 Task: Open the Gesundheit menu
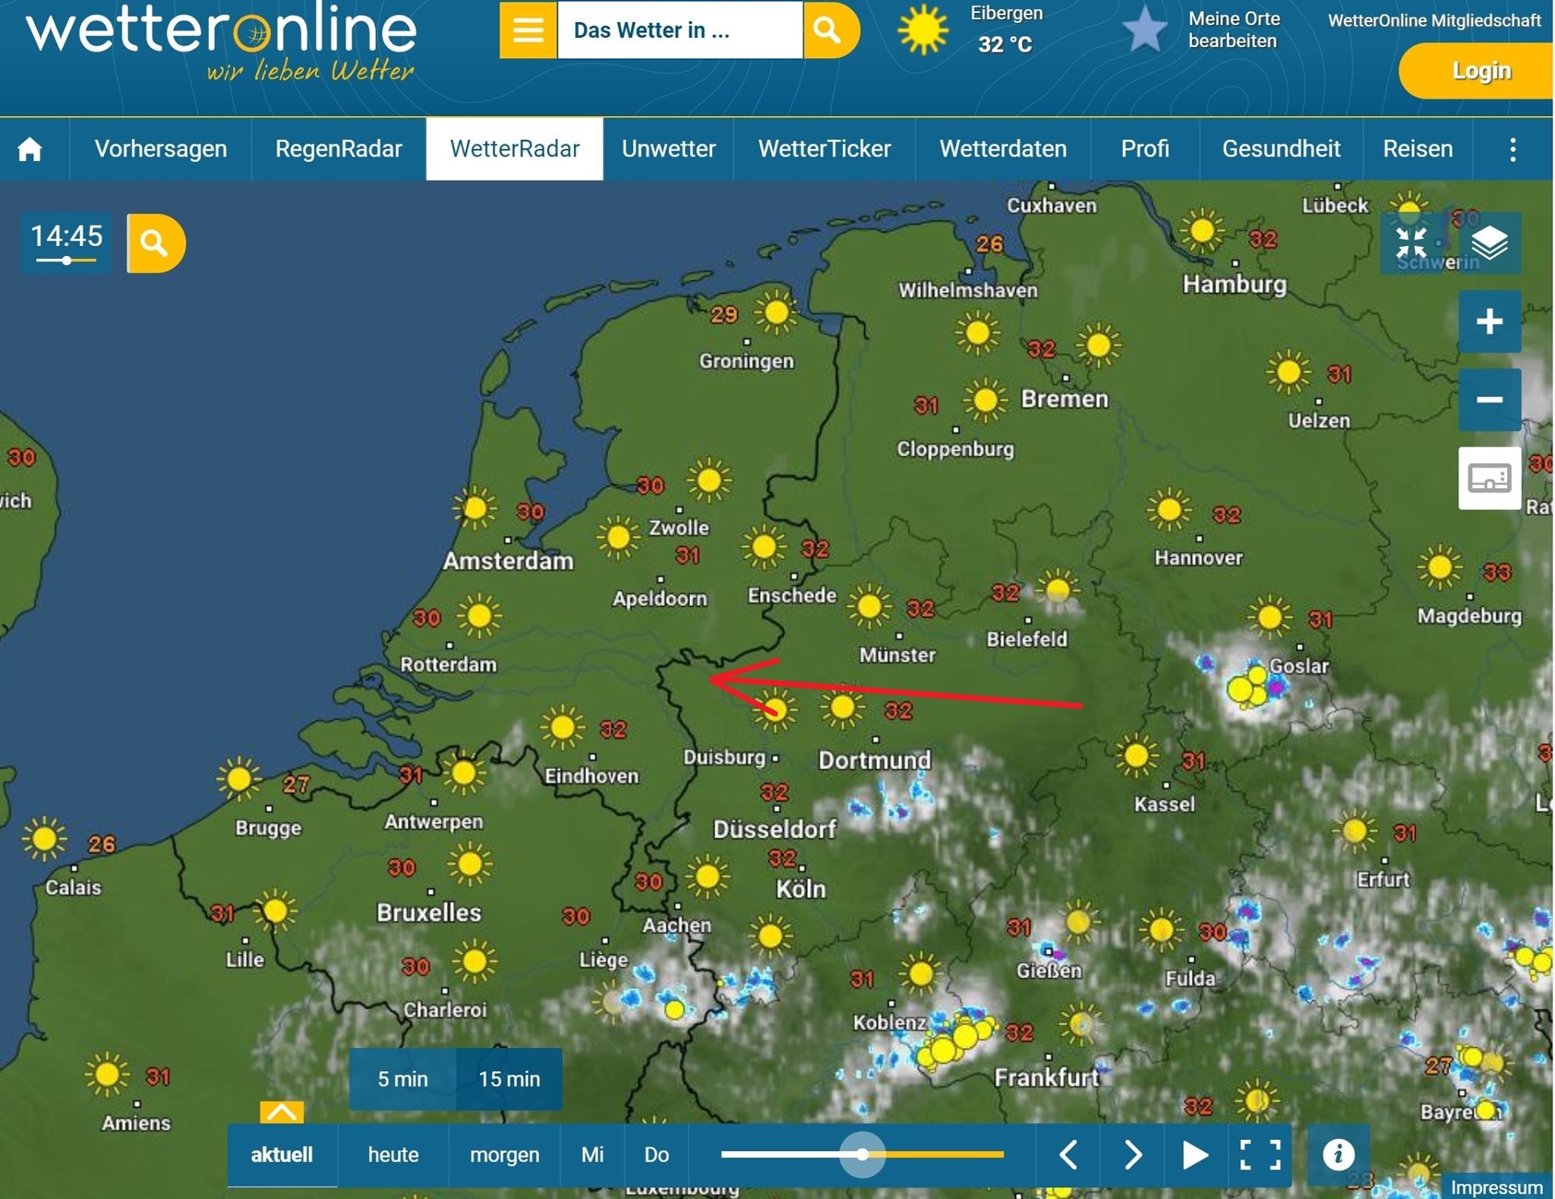(x=1281, y=149)
